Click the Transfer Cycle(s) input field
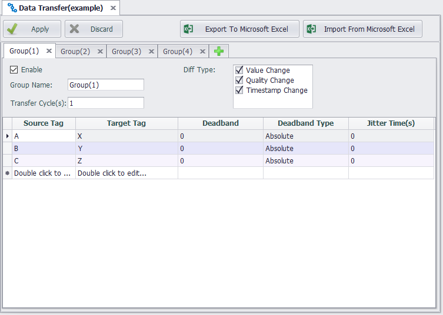Viewport: 443px width, 315px height. tap(106, 103)
